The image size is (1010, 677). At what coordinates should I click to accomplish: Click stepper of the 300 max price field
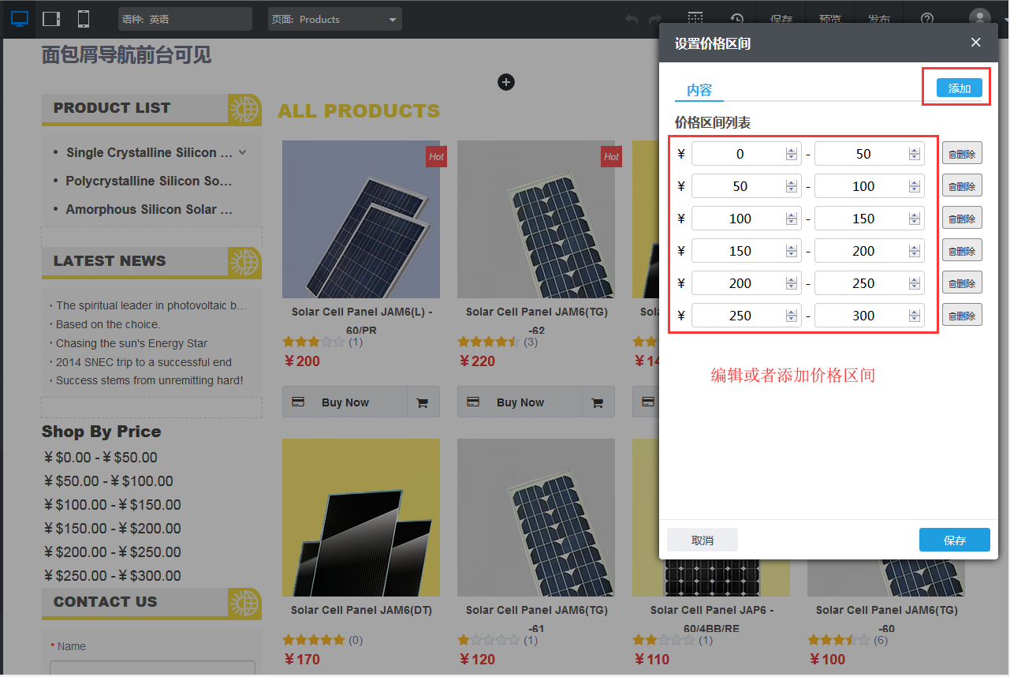(x=915, y=316)
